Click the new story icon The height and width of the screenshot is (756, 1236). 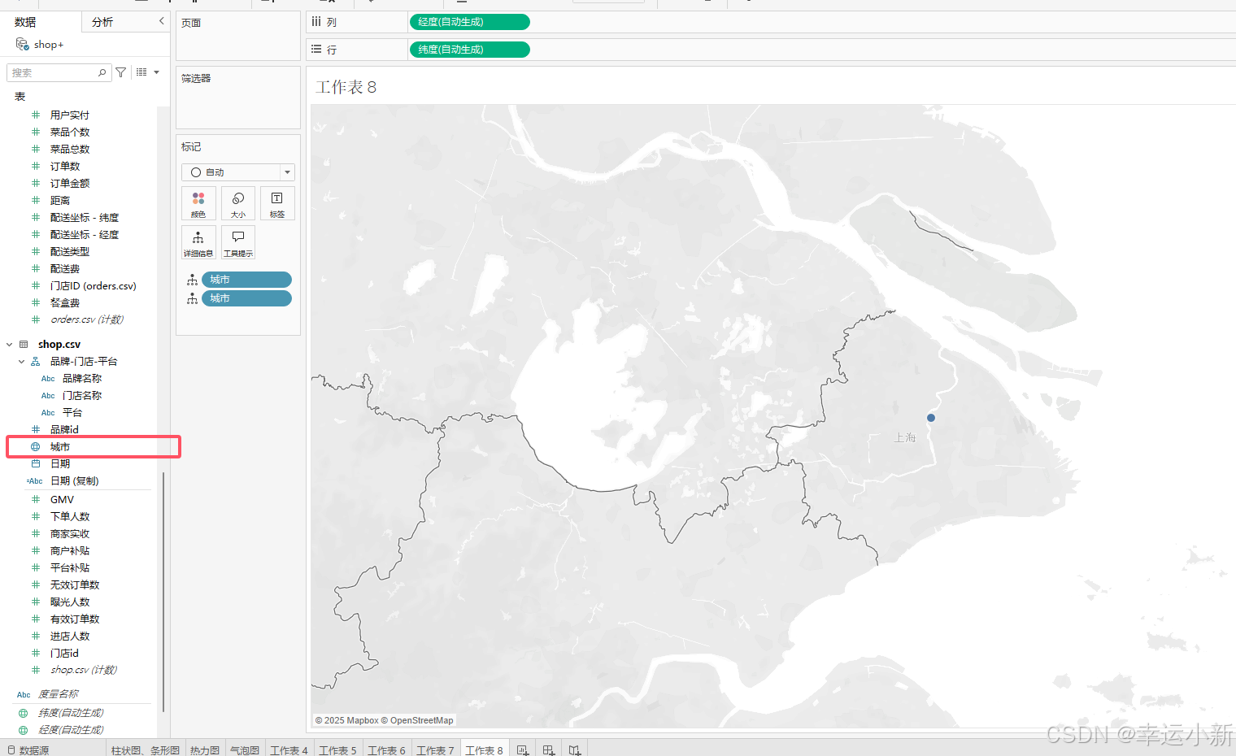pos(575,749)
